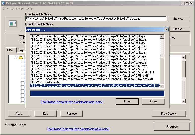The image size is (195, 135).
Task: Select the qt_ja.qm embed log line
Action: click(x=95, y=46)
